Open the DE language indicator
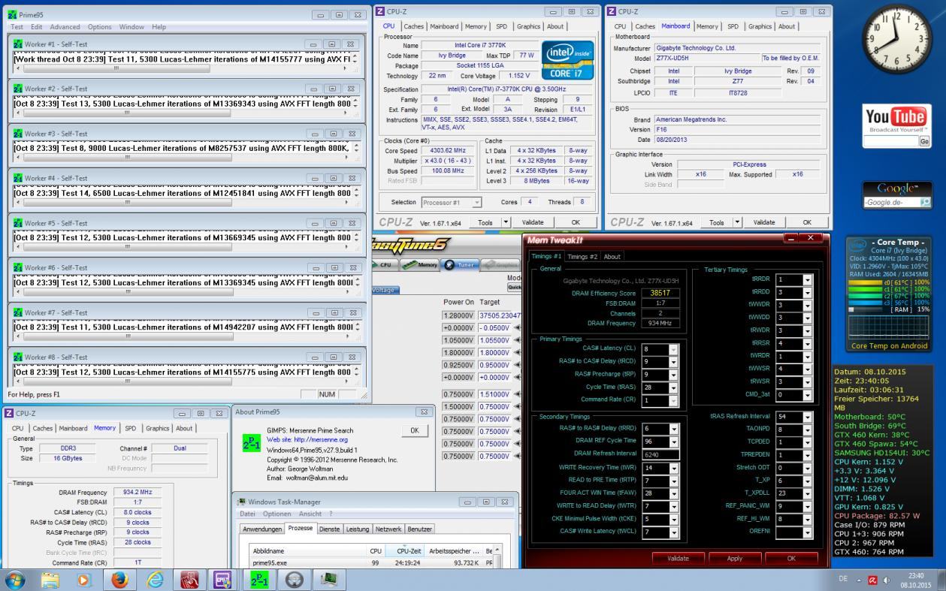 coord(844,580)
